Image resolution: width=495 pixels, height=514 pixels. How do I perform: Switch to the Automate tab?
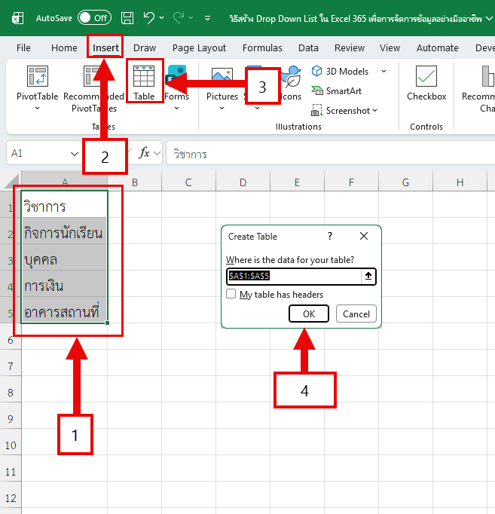[x=437, y=48]
